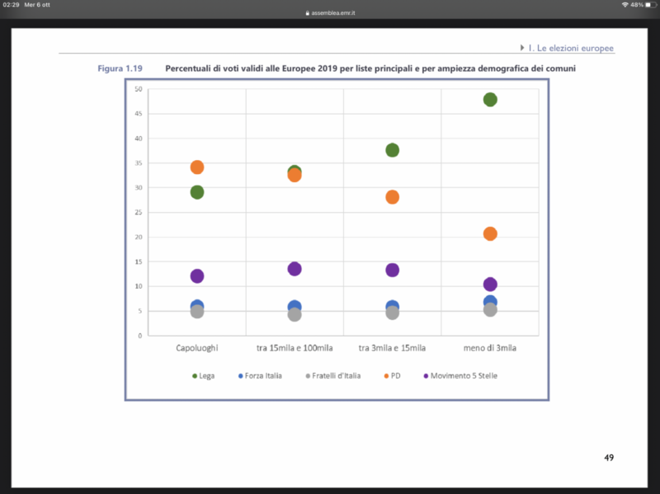The height and width of the screenshot is (494, 660).
Task: Click page number 49
Action: (609, 457)
